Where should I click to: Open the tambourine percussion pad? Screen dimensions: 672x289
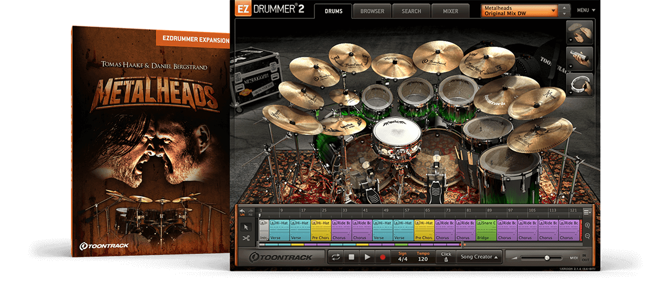(580, 84)
